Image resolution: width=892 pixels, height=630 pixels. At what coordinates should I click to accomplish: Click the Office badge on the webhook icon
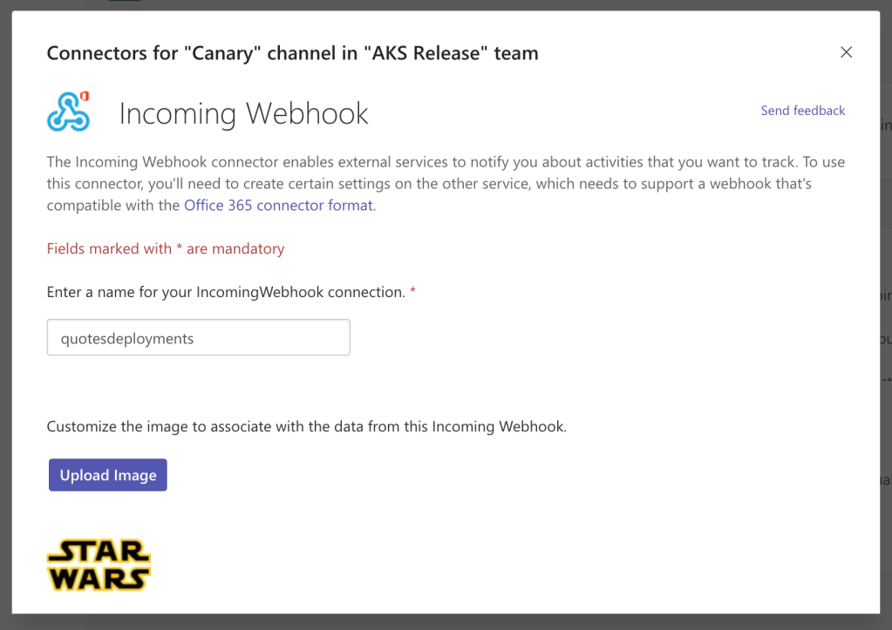pos(85,96)
